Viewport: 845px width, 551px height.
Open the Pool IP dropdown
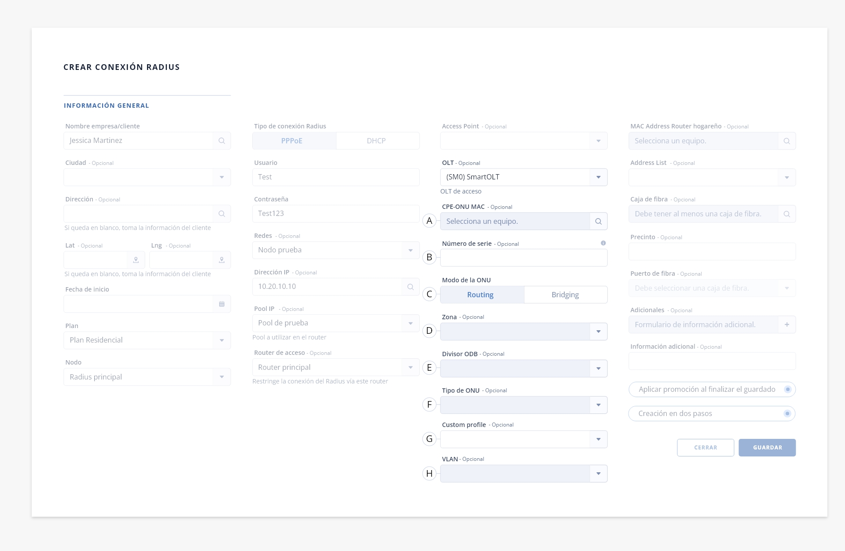[336, 323]
